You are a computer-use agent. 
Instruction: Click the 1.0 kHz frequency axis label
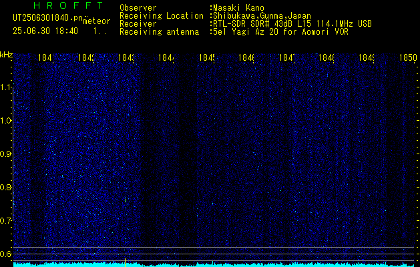tap(5, 121)
